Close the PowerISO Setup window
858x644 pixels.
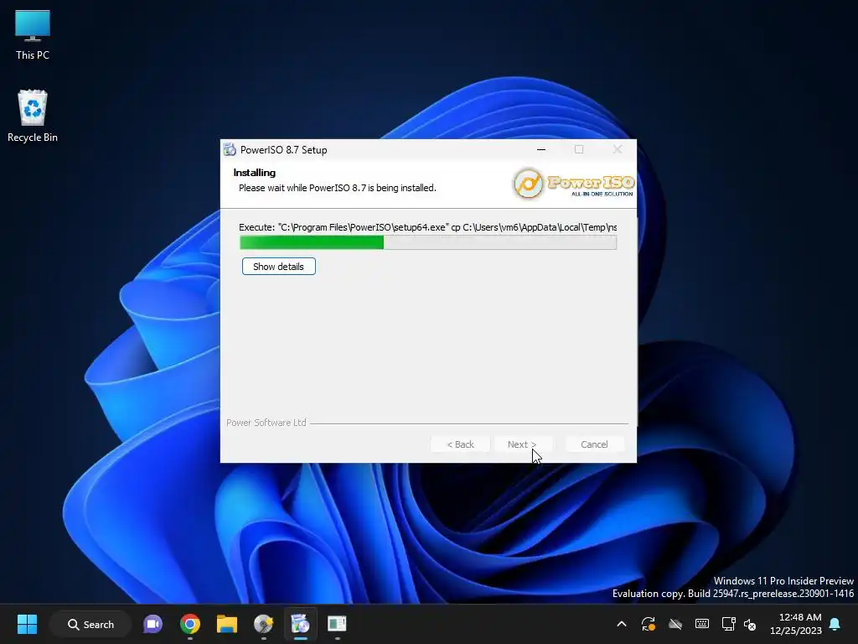click(618, 149)
